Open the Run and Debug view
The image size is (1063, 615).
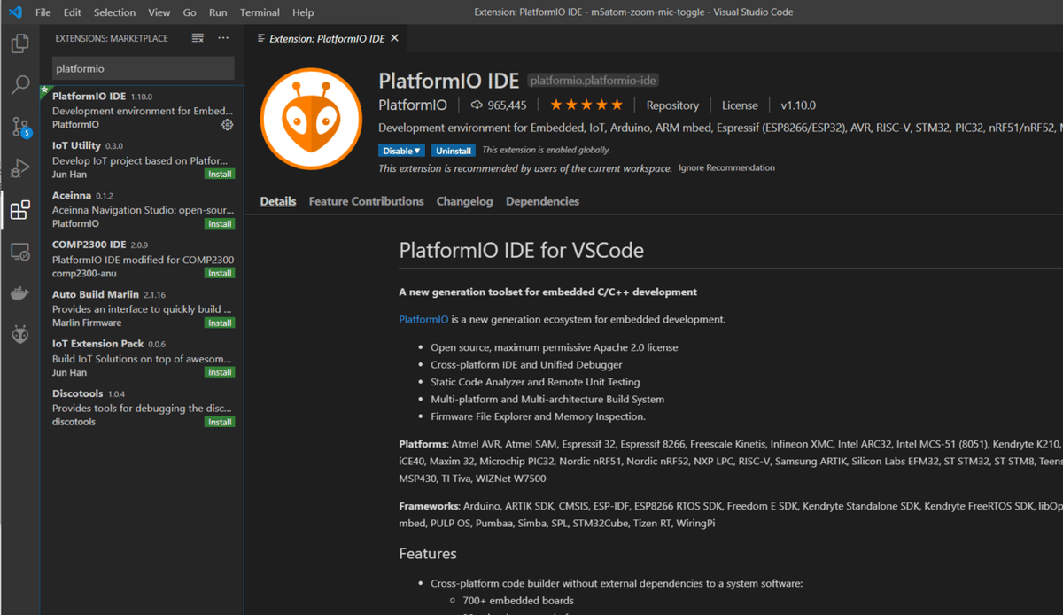click(19, 168)
